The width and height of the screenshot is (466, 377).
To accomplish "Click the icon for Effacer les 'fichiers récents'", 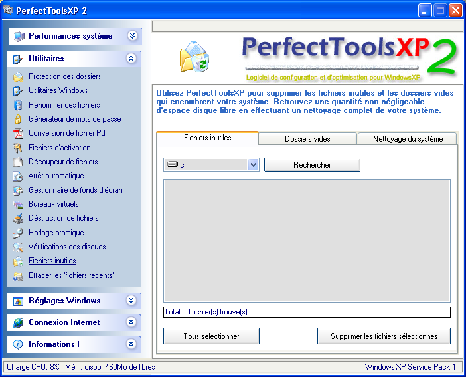I will pos(18,276).
